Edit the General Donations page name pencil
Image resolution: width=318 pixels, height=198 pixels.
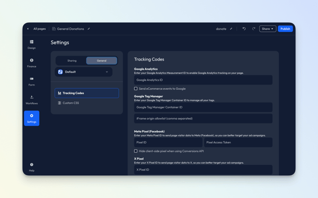[x=89, y=29]
